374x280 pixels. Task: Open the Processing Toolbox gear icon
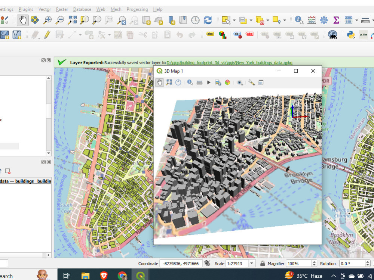click(x=324, y=20)
